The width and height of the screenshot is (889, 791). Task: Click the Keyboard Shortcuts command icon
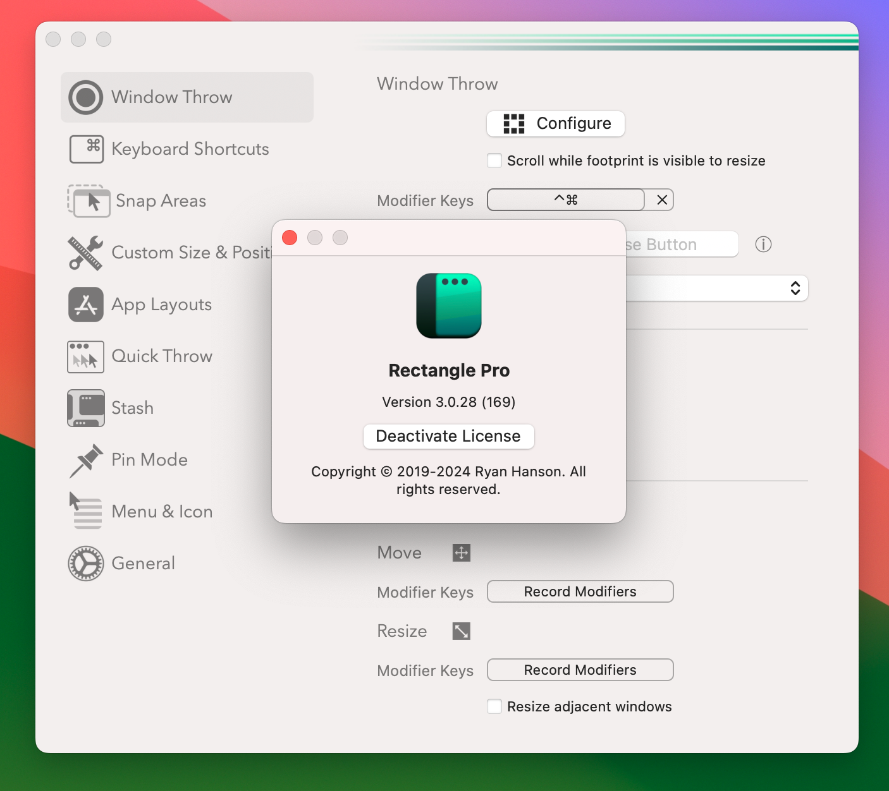pos(87,149)
